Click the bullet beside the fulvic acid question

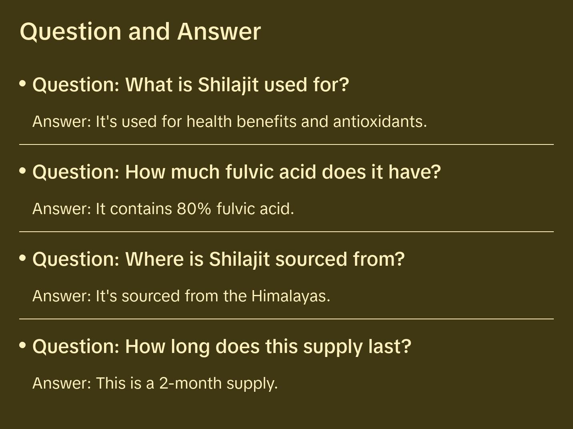click(23, 171)
